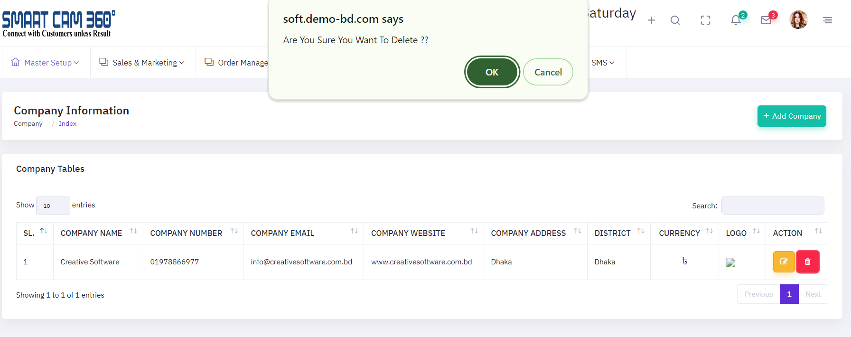Toggle fullscreen mode icon

tap(705, 20)
